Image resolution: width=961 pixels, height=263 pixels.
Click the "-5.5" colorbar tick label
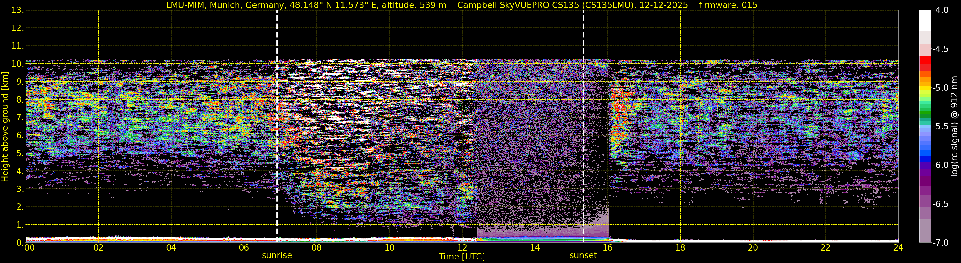coord(941,127)
